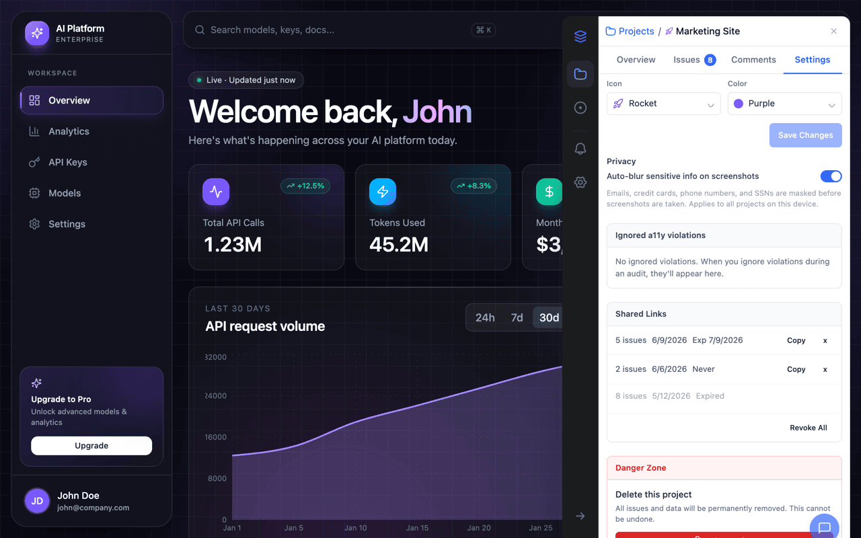The width and height of the screenshot is (861, 538).
Task: Click the Total API Calls pulse icon
Action: point(216,192)
